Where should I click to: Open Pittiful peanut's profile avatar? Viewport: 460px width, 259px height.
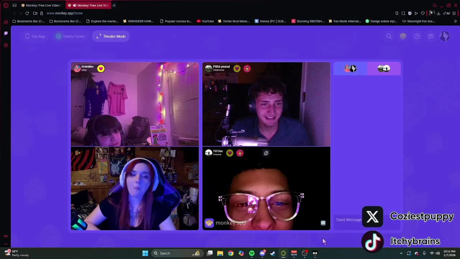pos(208,68)
